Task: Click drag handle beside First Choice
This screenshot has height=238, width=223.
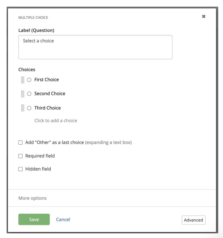Action: (23, 80)
